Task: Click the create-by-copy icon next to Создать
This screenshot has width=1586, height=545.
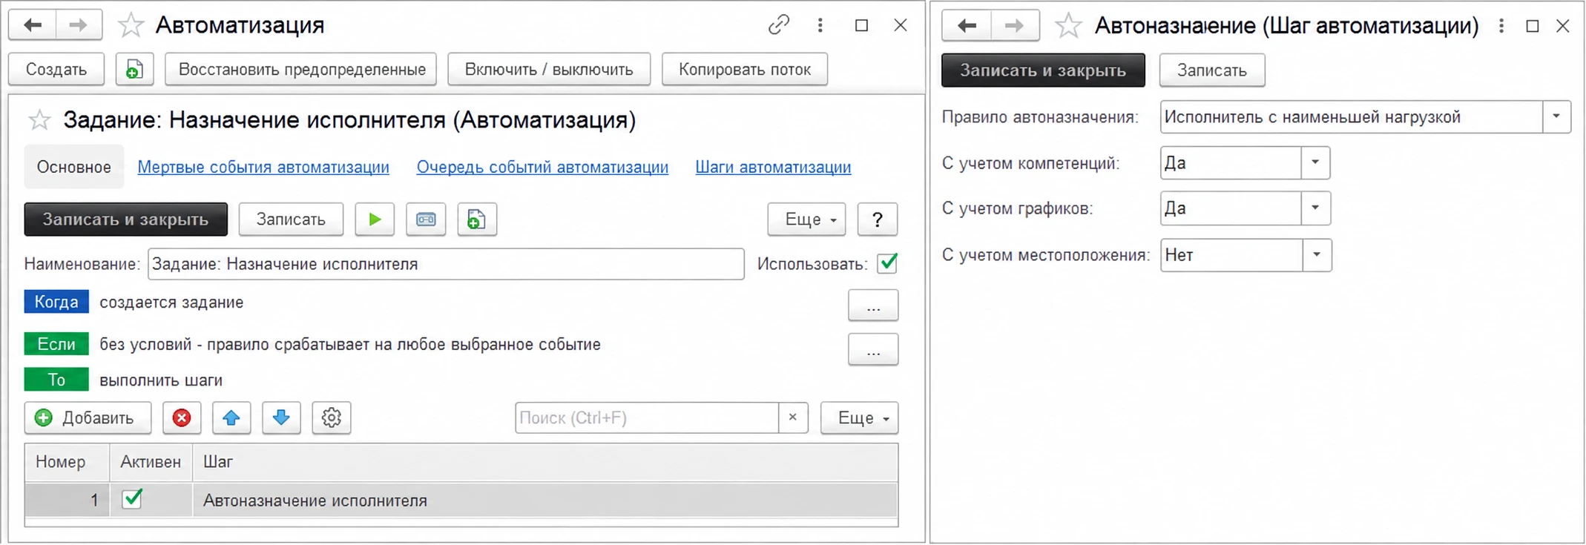Action: tap(134, 70)
